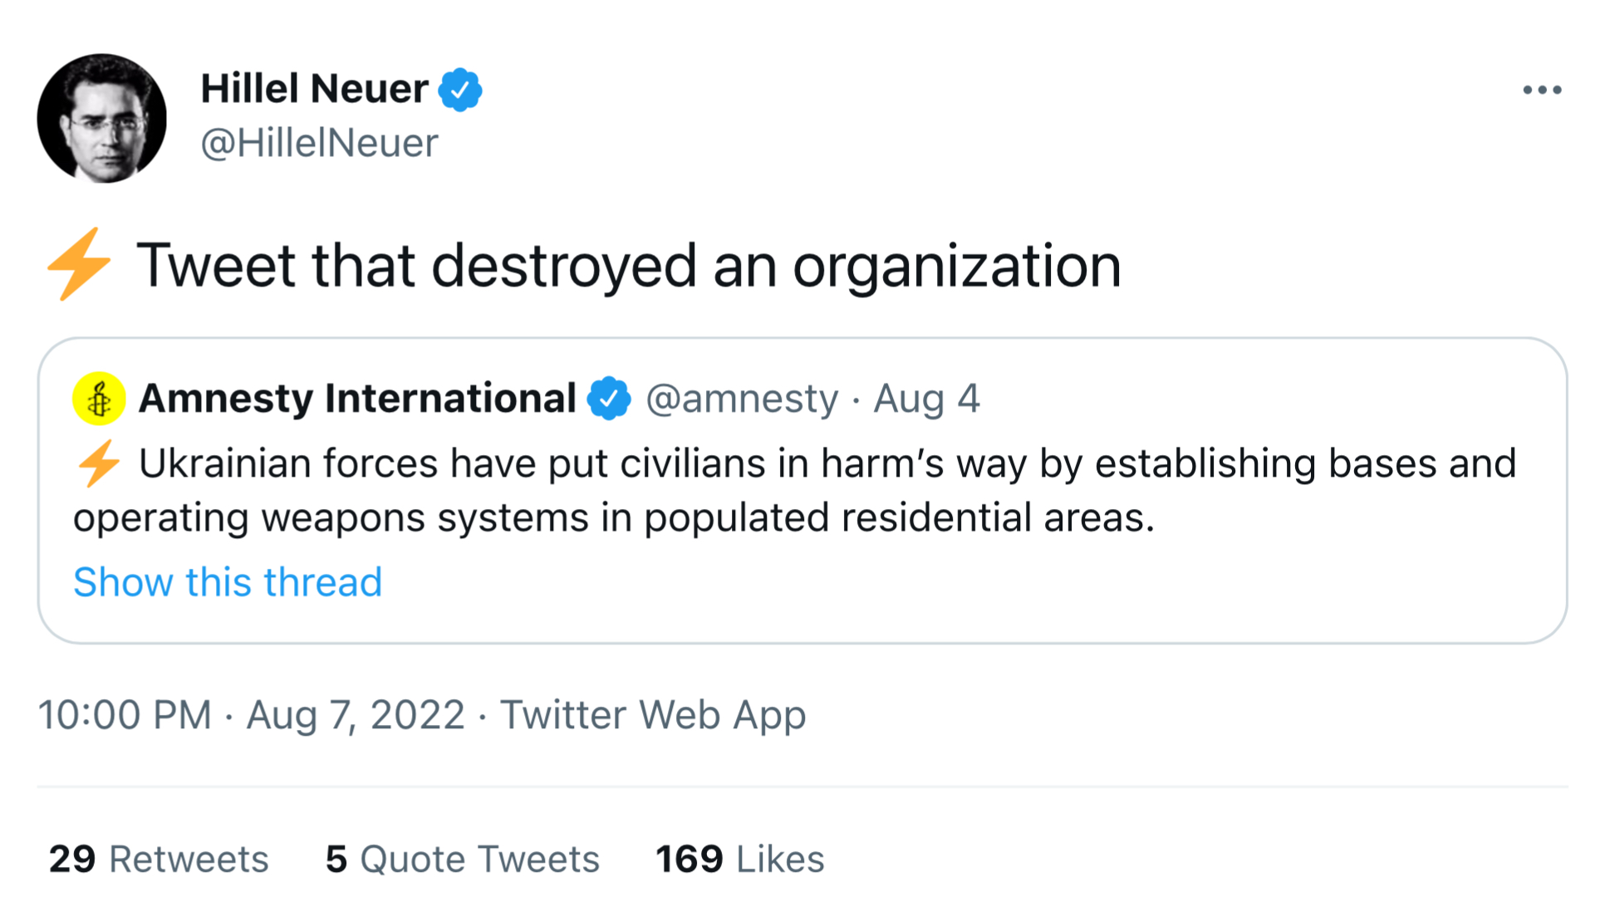The image size is (1610, 921).
Task: View the 29 Retweets list
Action: pyautogui.click(x=159, y=859)
